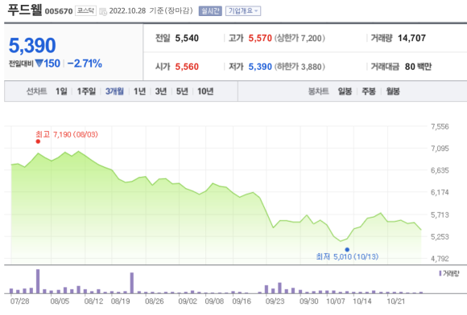Select the 1주일 line chart tab
467x315 pixels.
pos(86,92)
